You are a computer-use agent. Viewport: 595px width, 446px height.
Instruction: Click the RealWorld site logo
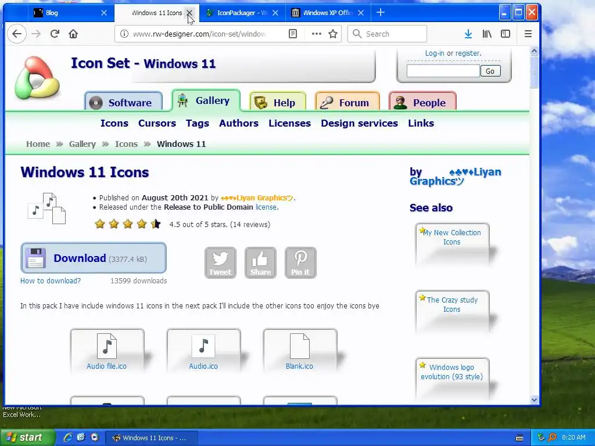[x=37, y=78]
